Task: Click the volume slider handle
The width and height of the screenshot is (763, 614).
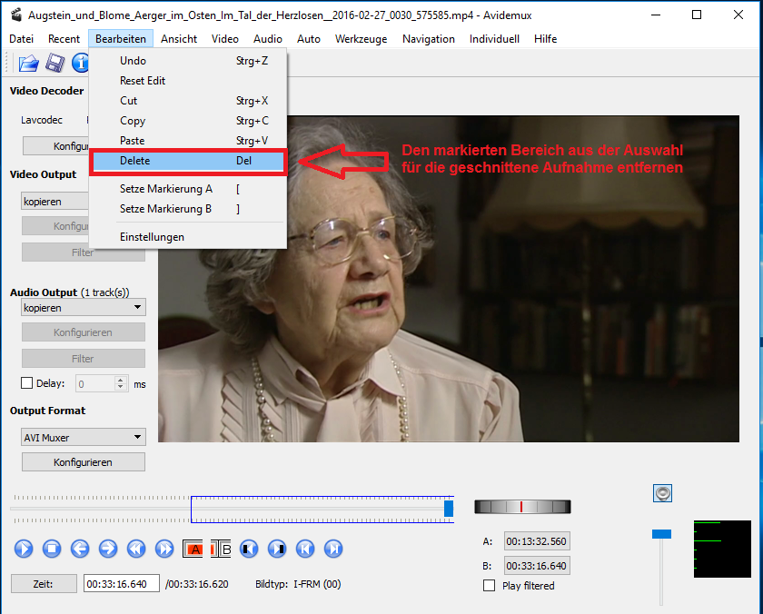Action: click(661, 533)
